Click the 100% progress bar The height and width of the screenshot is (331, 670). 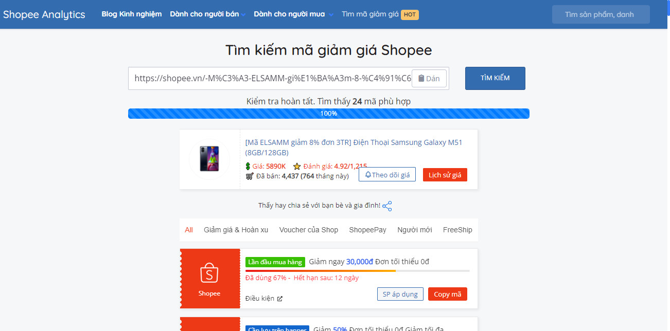(329, 114)
